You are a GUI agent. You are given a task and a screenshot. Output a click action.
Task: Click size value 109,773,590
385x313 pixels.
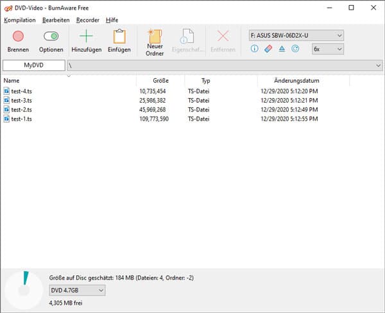point(154,119)
